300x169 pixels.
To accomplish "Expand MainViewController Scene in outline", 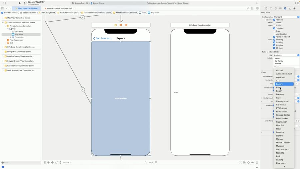I will tap(3, 18).
